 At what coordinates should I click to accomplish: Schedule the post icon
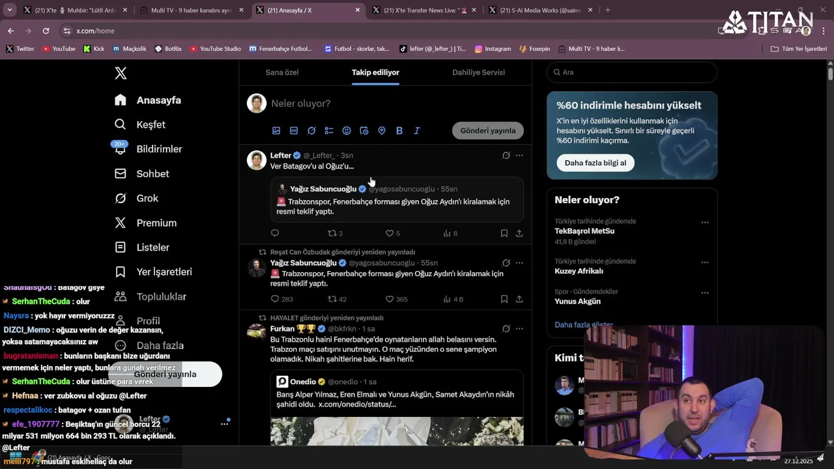point(364,131)
